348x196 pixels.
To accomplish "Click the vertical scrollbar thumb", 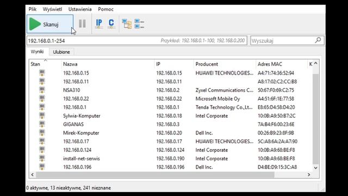I will coord(315,119).
